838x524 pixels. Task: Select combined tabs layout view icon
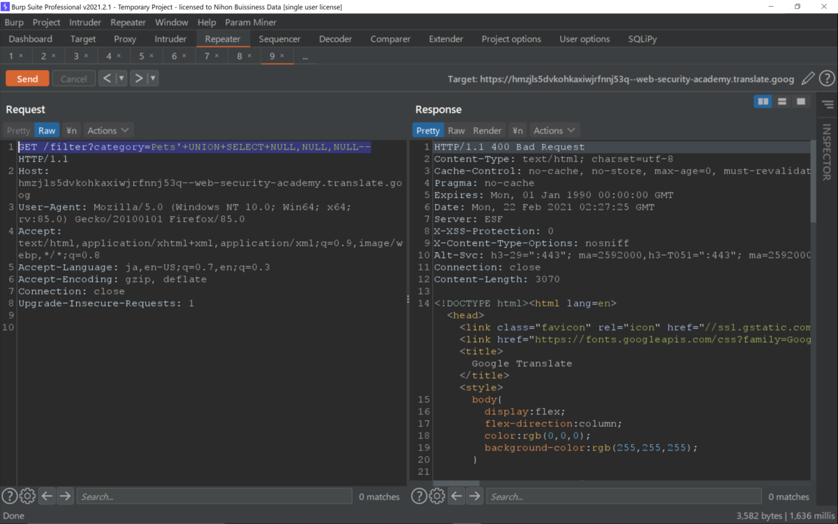801,102
